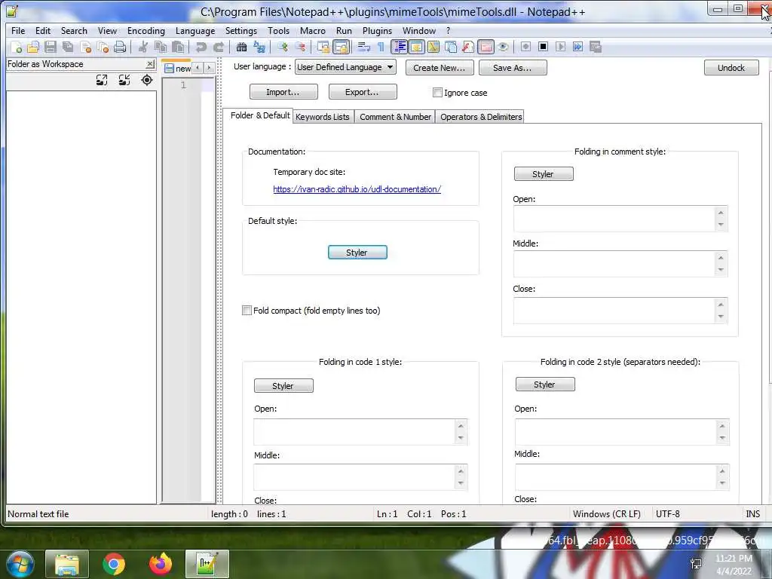Open the Default style Styler button
This screenshot has width=772, height=579.
357,252
